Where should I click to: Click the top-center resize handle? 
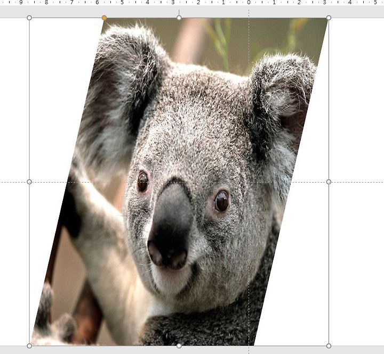pos(179,18)
